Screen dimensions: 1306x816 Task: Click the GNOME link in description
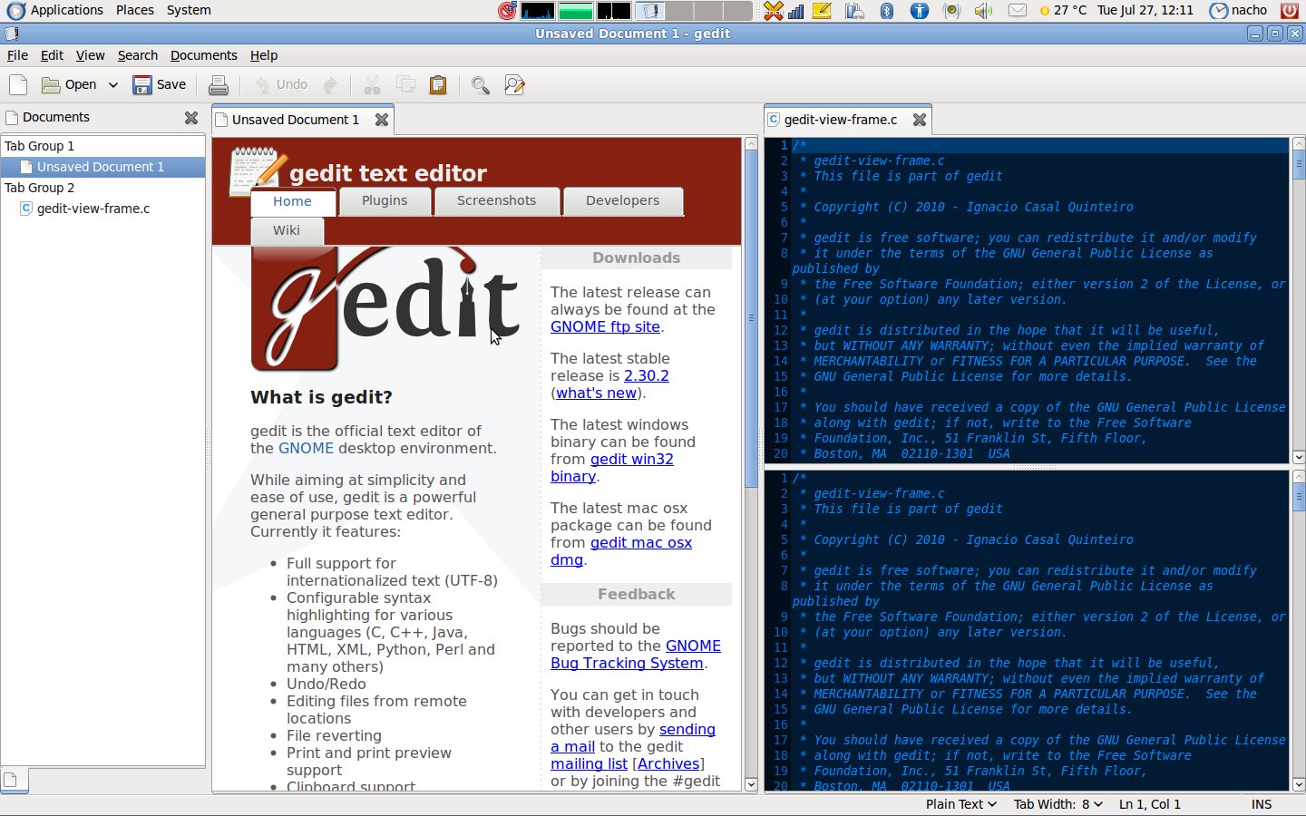point(306,448)
